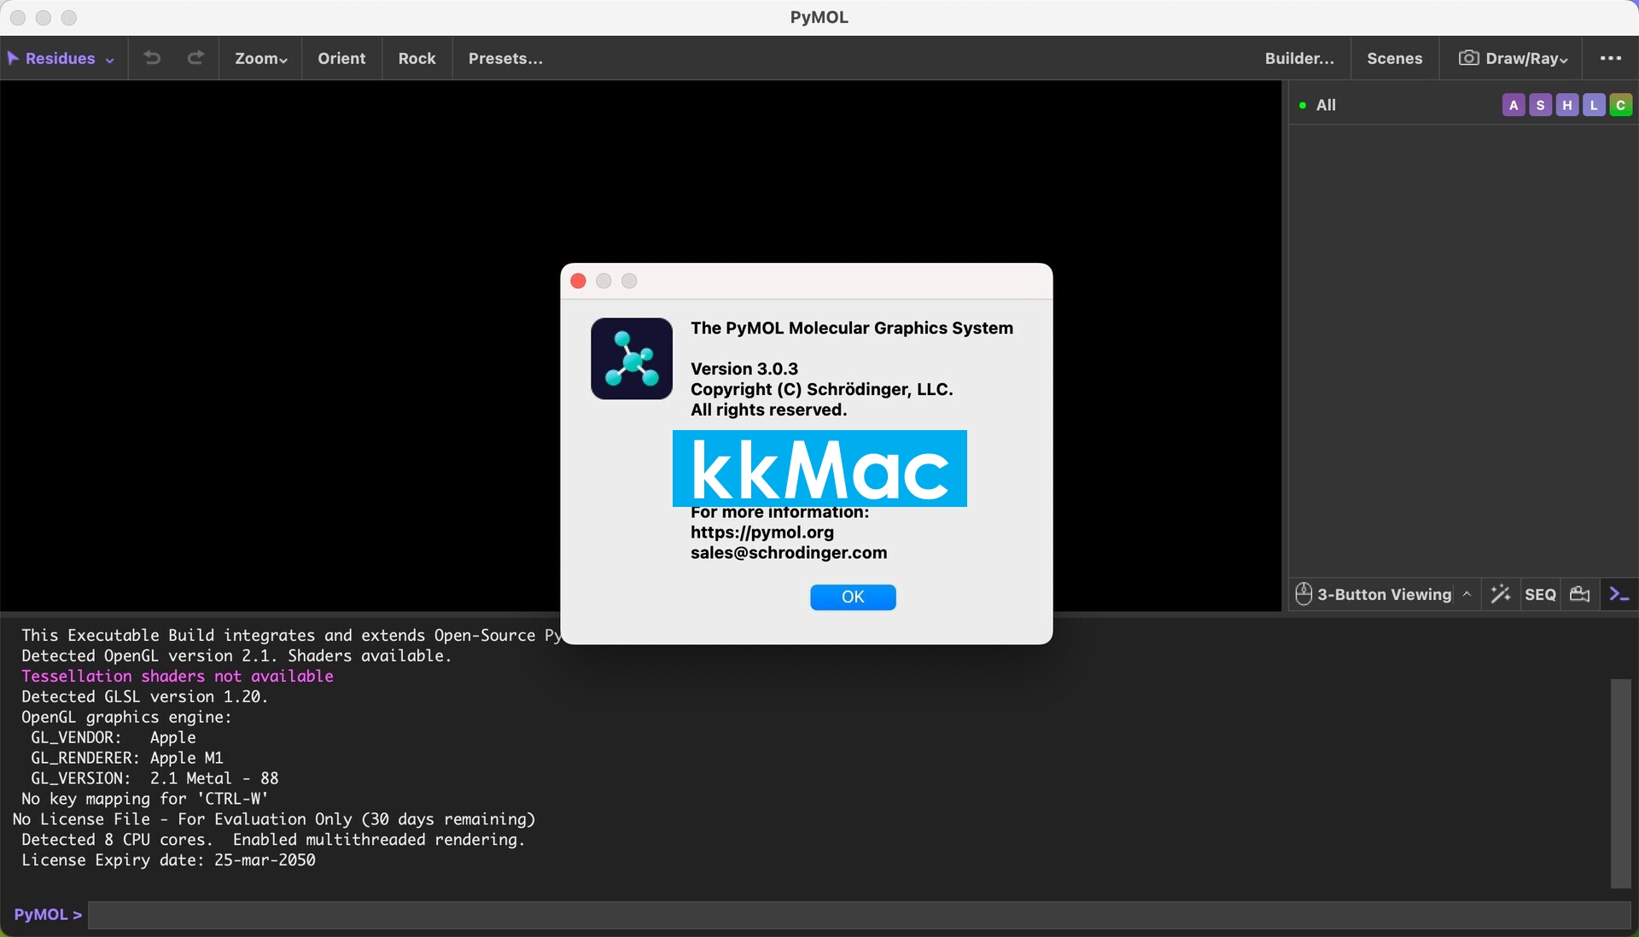Click the PyMOL command input field
1639x937 pixels.
pos(860,915)
